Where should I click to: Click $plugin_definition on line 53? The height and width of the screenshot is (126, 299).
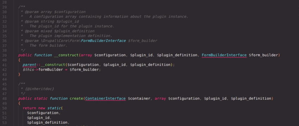point(47,122)
